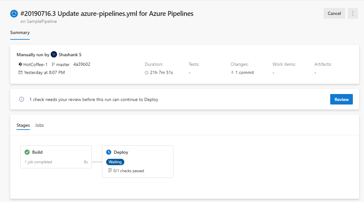Screen dimensions: 364x202
Task: Click the Waiting status badge on Deploy
Action: coord(115,162)
